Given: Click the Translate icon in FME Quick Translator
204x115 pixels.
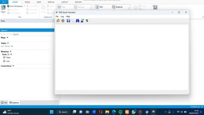Looking at the screenshot, I should pyautogui.click(x=58, y=20).
